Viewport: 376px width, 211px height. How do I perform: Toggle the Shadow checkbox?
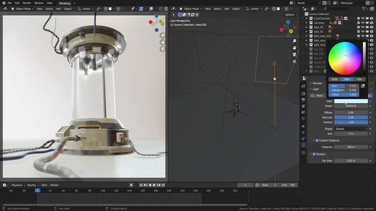tap(314, 154)
